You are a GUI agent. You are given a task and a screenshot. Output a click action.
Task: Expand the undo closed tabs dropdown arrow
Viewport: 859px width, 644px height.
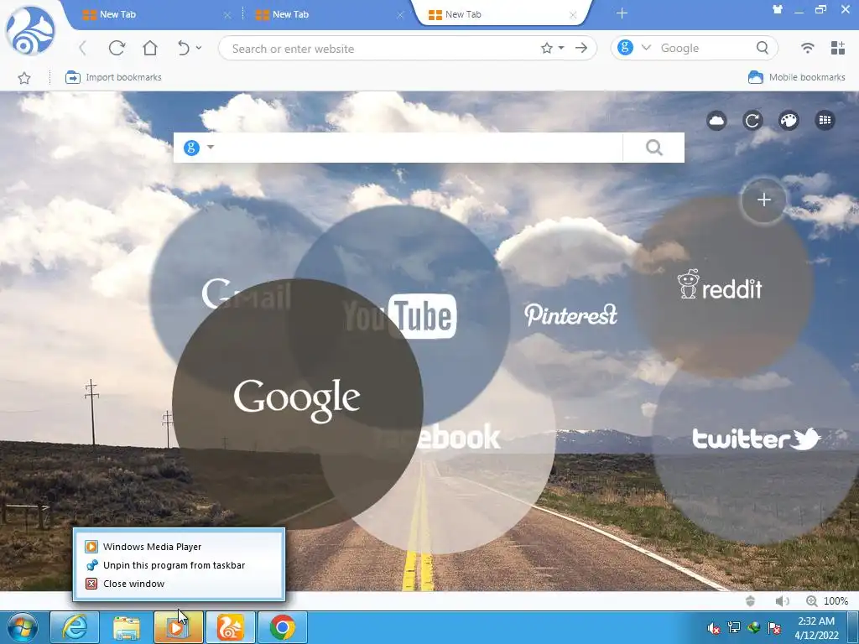tap(198, 48)
